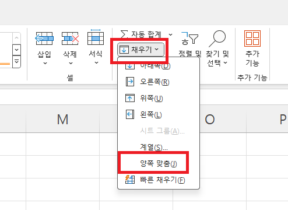Screen dimensions: 288x210
Task: Click the Delete cells (삭제) icon
Action: coord(70,38)
